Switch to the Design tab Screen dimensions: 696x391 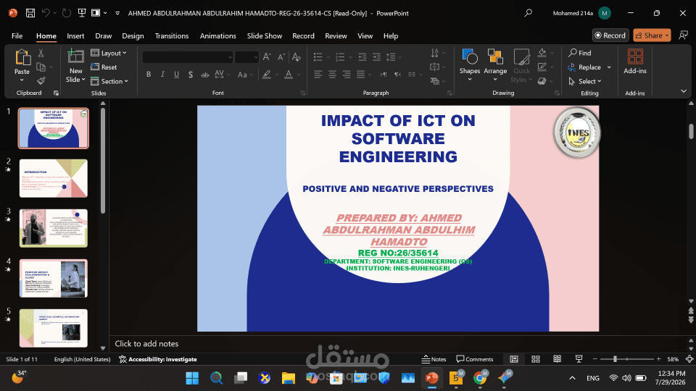[x=133, y=35]
